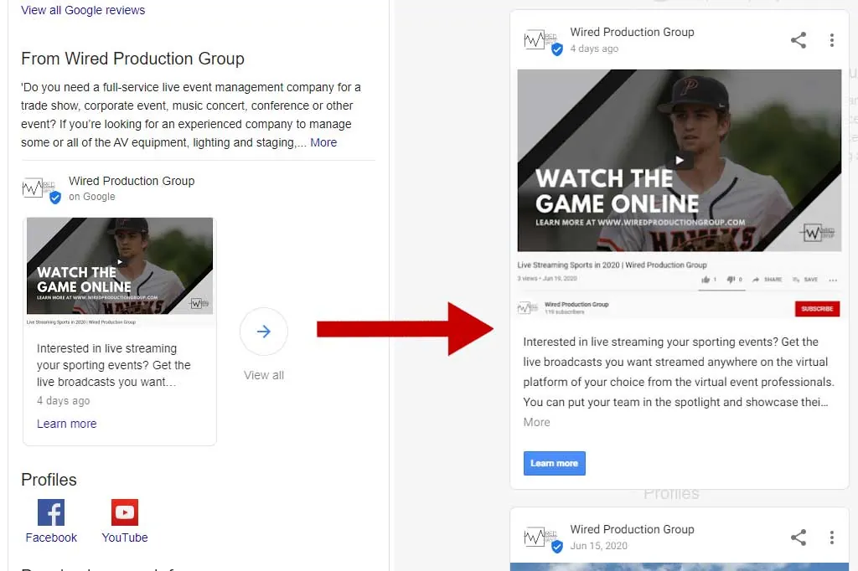The height and width of the screenshot is (571, 858).
Task: Play the large Watch the Game Online video
Action: tap(679, 160)
